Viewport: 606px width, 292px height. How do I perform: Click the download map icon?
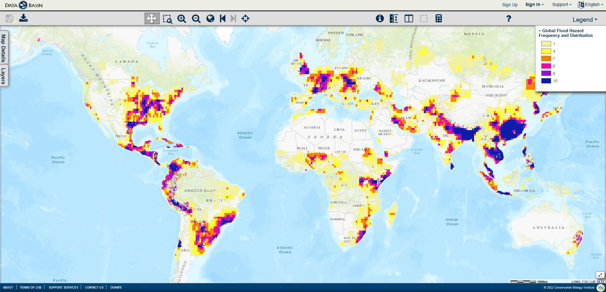pyautogui.click(x=23, y=18)
